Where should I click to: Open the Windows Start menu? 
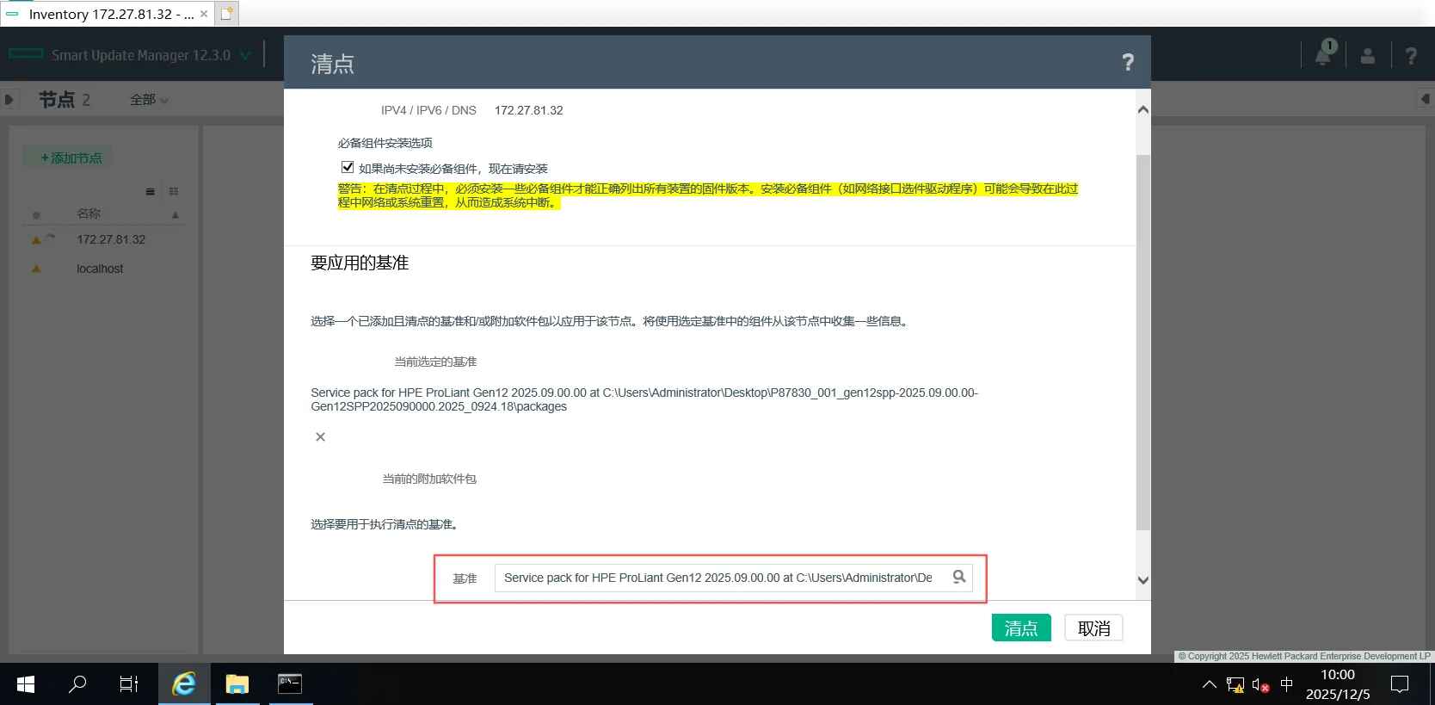click(26, 684)
